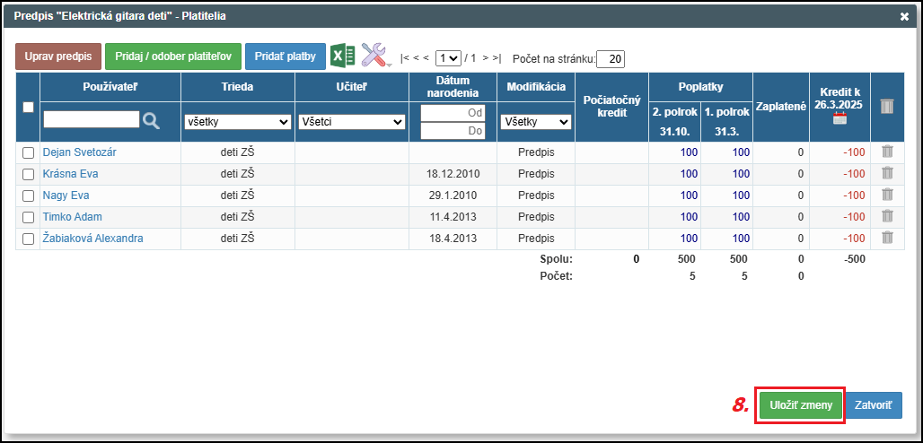
Task: Open the Krásna Eva user link
Action: point(70,174)
